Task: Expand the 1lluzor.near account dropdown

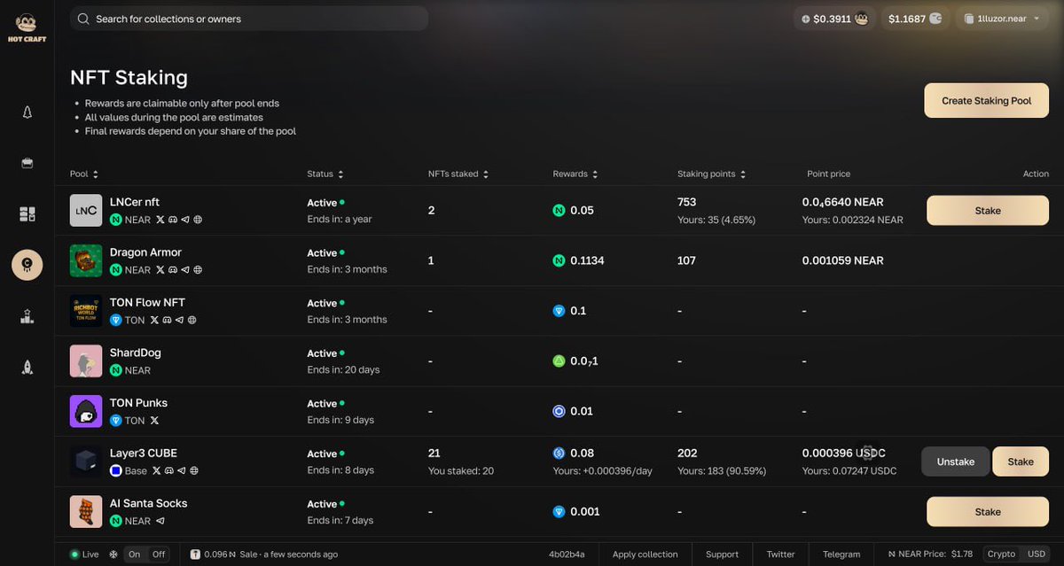Action: (1002, 19)
